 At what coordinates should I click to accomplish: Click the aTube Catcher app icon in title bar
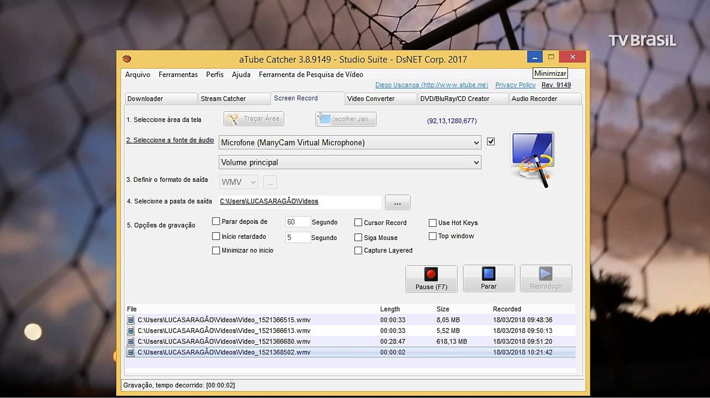tap(127, 59)
